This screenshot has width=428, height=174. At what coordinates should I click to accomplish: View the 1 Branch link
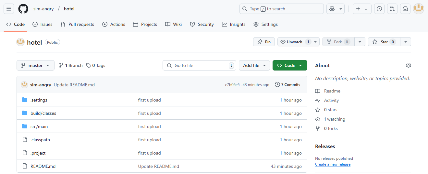click(71, 65)
